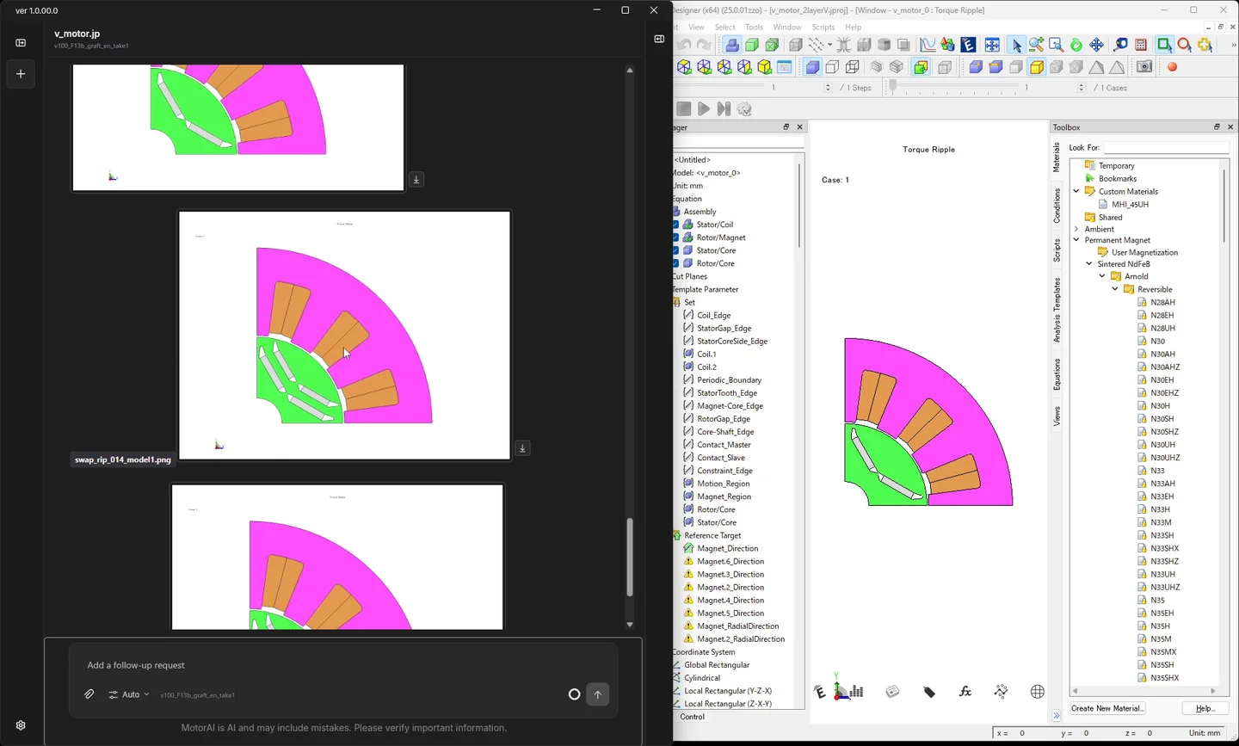Collapse the Custom Materials folder

pyautogui.click(x=1076, y=191)
